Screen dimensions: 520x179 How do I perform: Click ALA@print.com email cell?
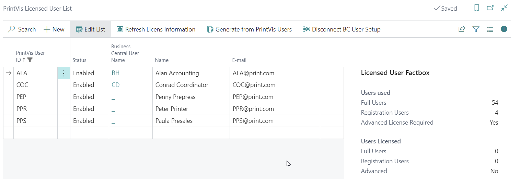275,73
